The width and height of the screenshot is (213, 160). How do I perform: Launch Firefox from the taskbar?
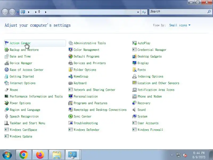(40, 155)
